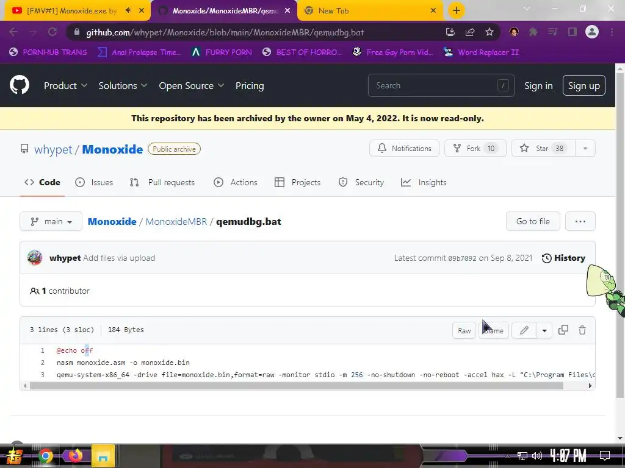Open the Actions tab
Image resolution: width=625 pixels, height=468 pixels.
tap(236, 182)
